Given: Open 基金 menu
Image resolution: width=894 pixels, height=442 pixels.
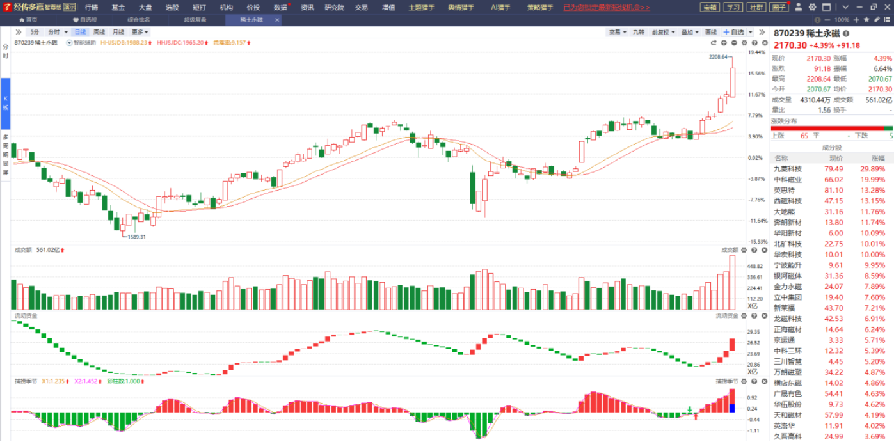Looking at the screenshot, I should coord(118,7).
